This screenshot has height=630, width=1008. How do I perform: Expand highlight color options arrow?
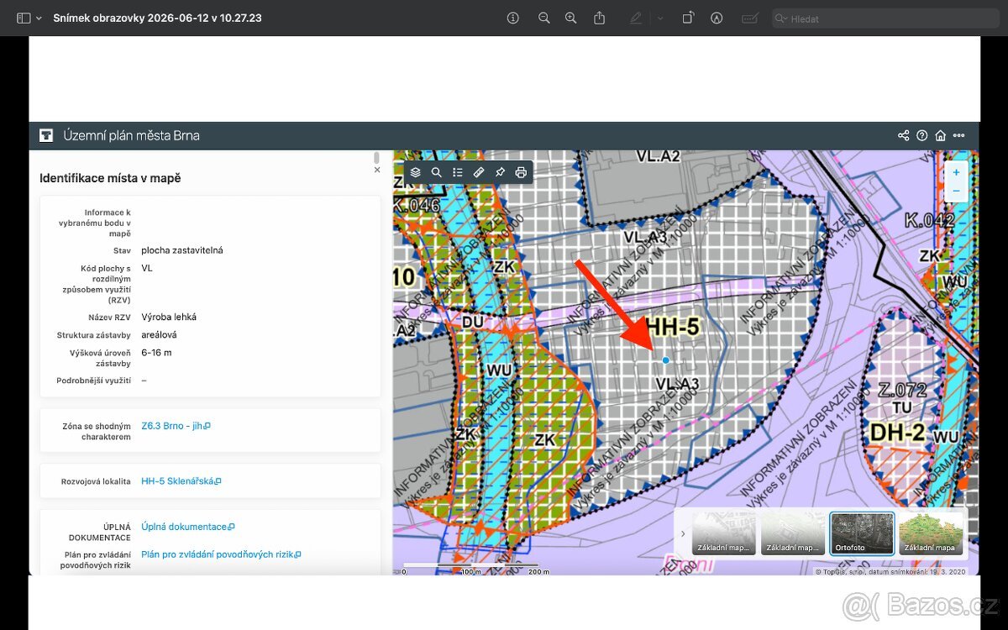coord(659,18)
